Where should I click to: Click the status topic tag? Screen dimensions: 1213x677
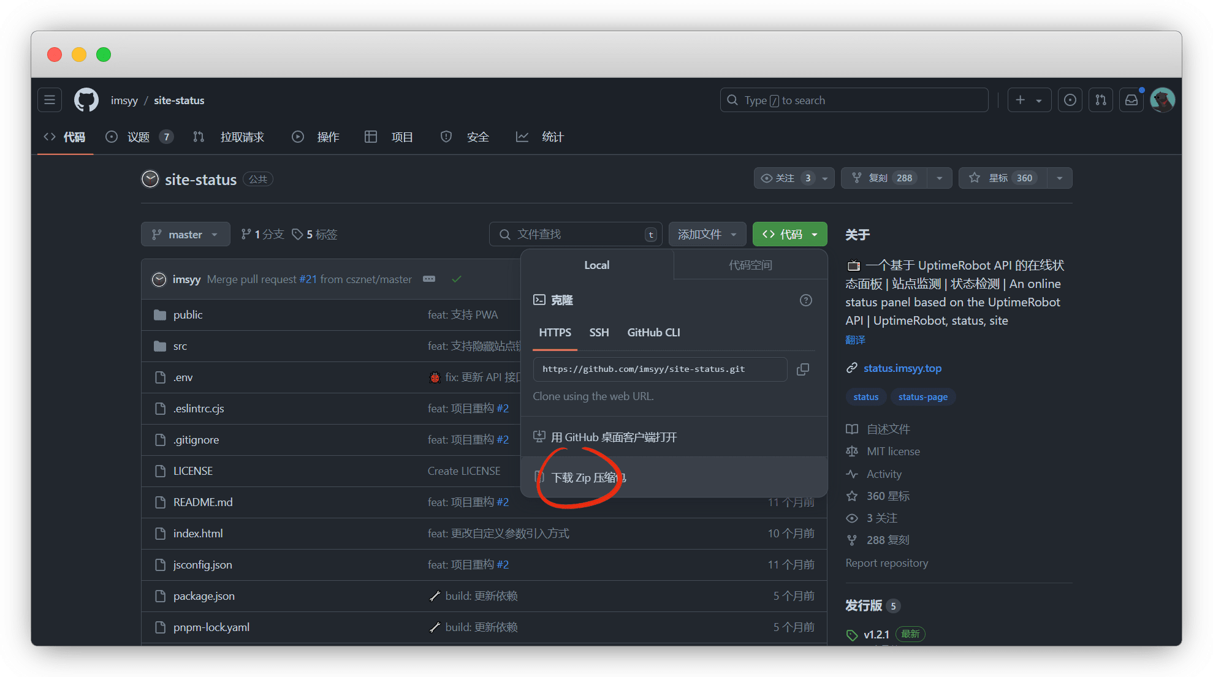point(865,397)
